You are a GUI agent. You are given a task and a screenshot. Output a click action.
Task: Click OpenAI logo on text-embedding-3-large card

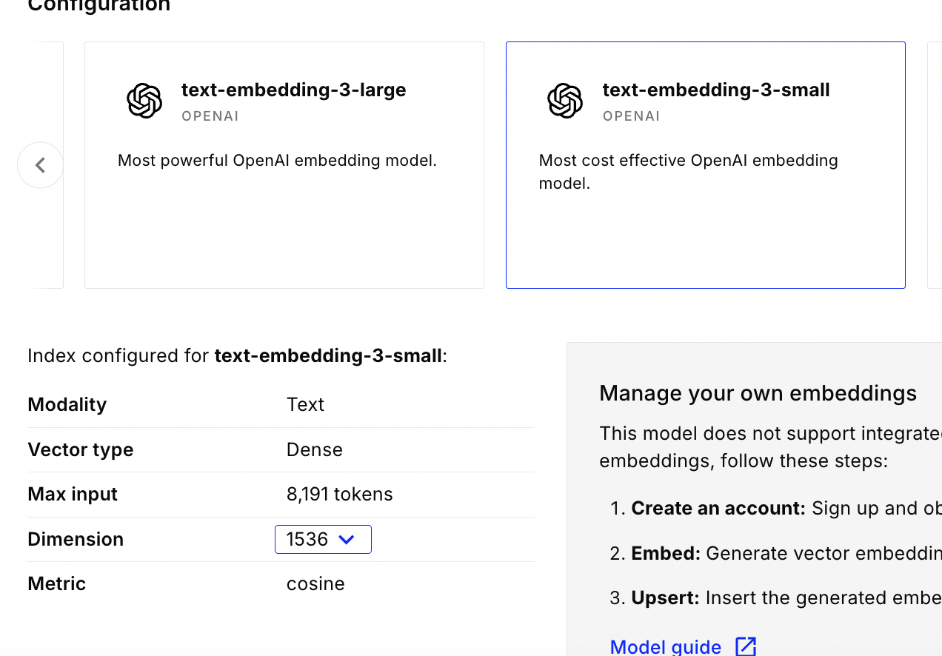coord(144,101)
